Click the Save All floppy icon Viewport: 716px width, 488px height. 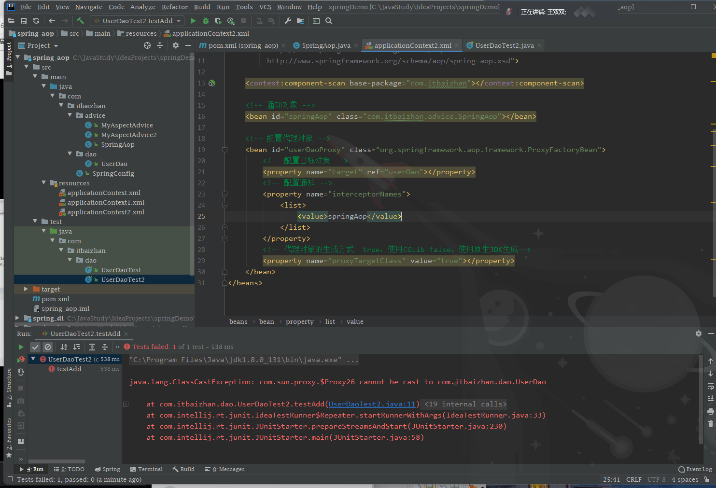24,21
